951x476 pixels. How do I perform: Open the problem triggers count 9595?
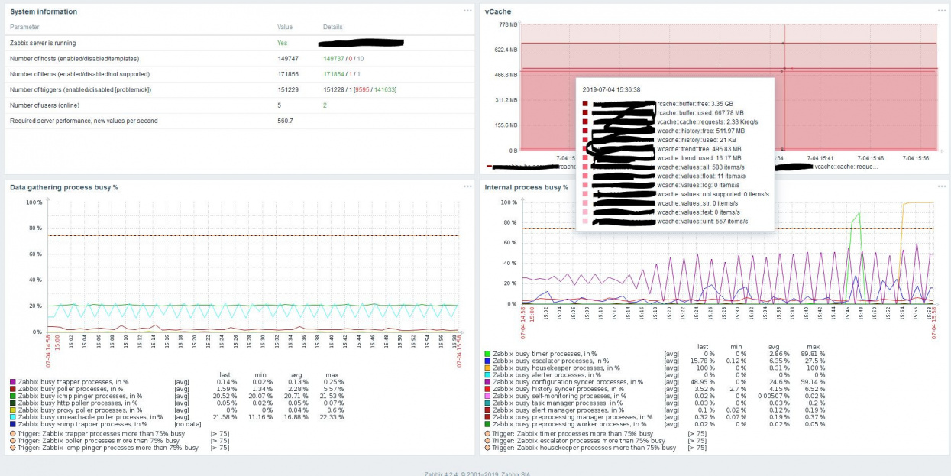click(x=363, y=89)
